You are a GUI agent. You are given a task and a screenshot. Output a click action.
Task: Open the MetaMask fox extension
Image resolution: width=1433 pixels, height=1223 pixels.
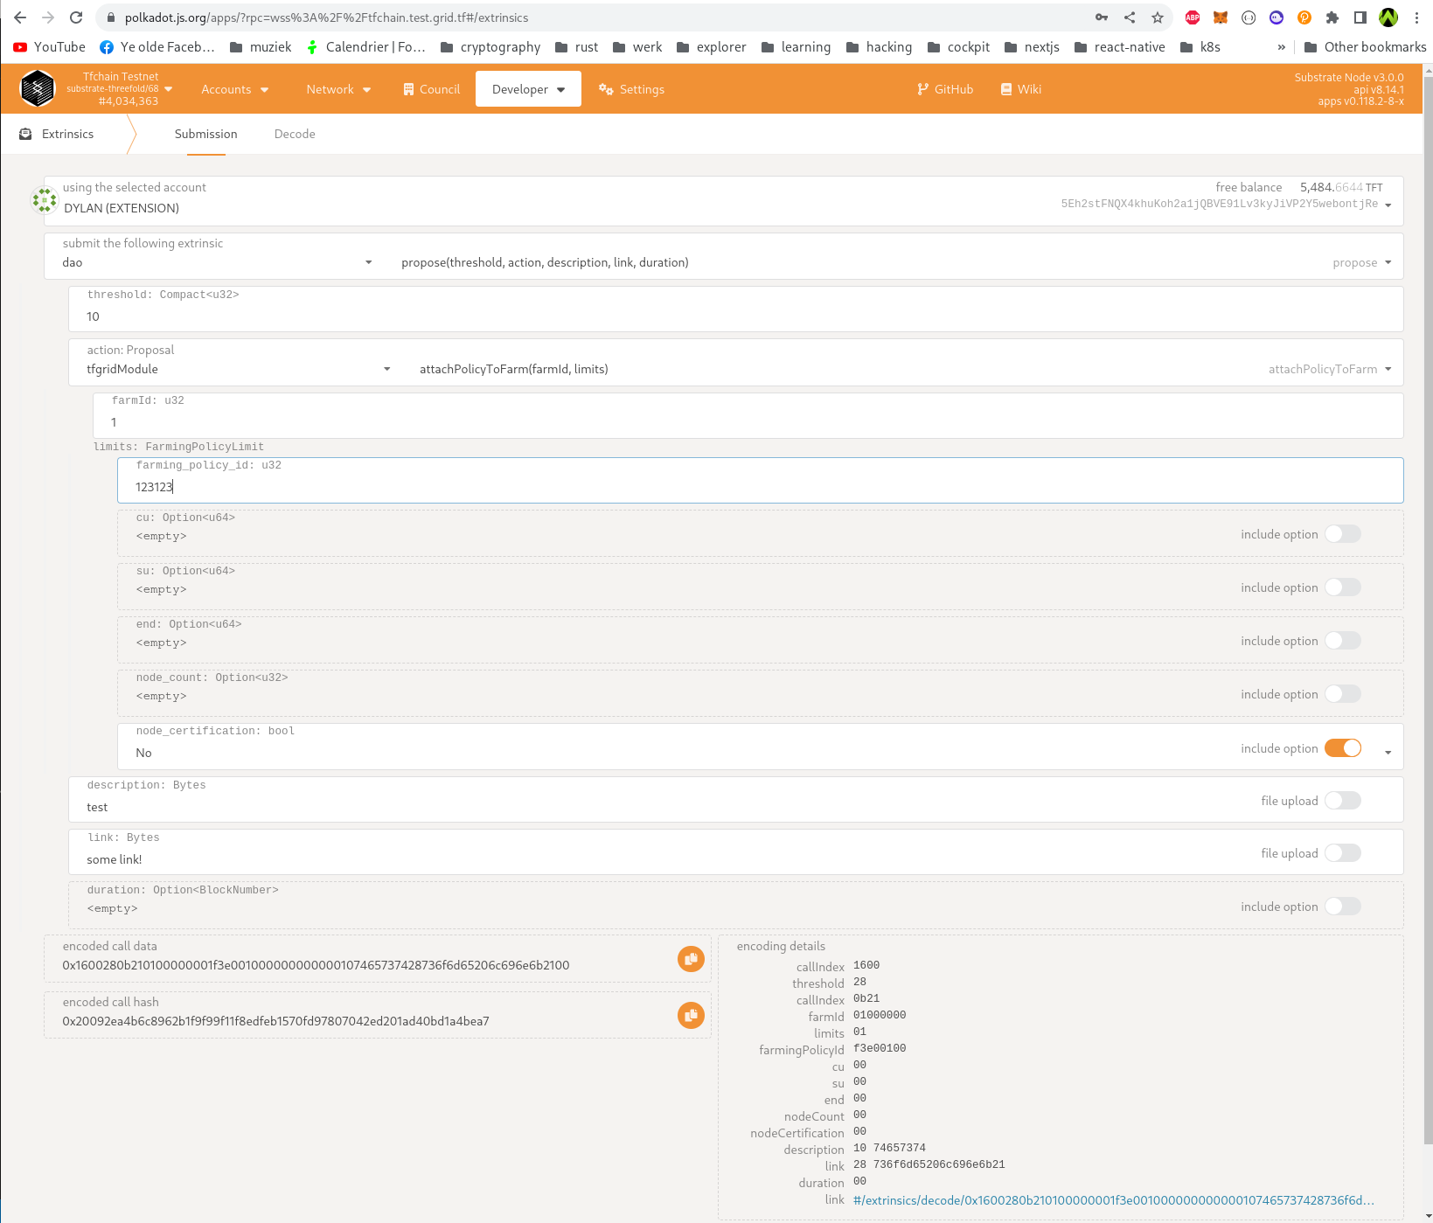coord(1220,17)
